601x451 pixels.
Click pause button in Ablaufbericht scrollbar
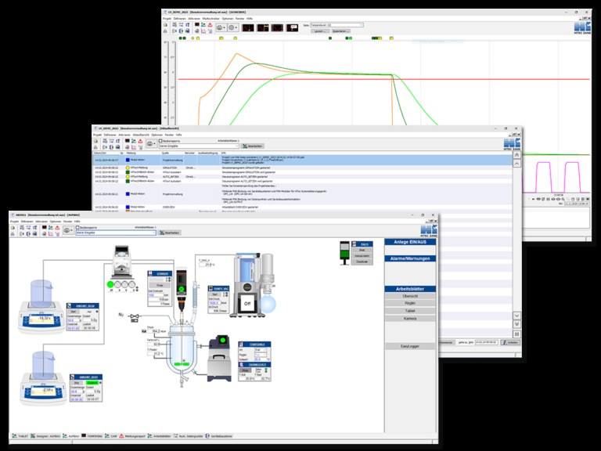tap(516, 334)
